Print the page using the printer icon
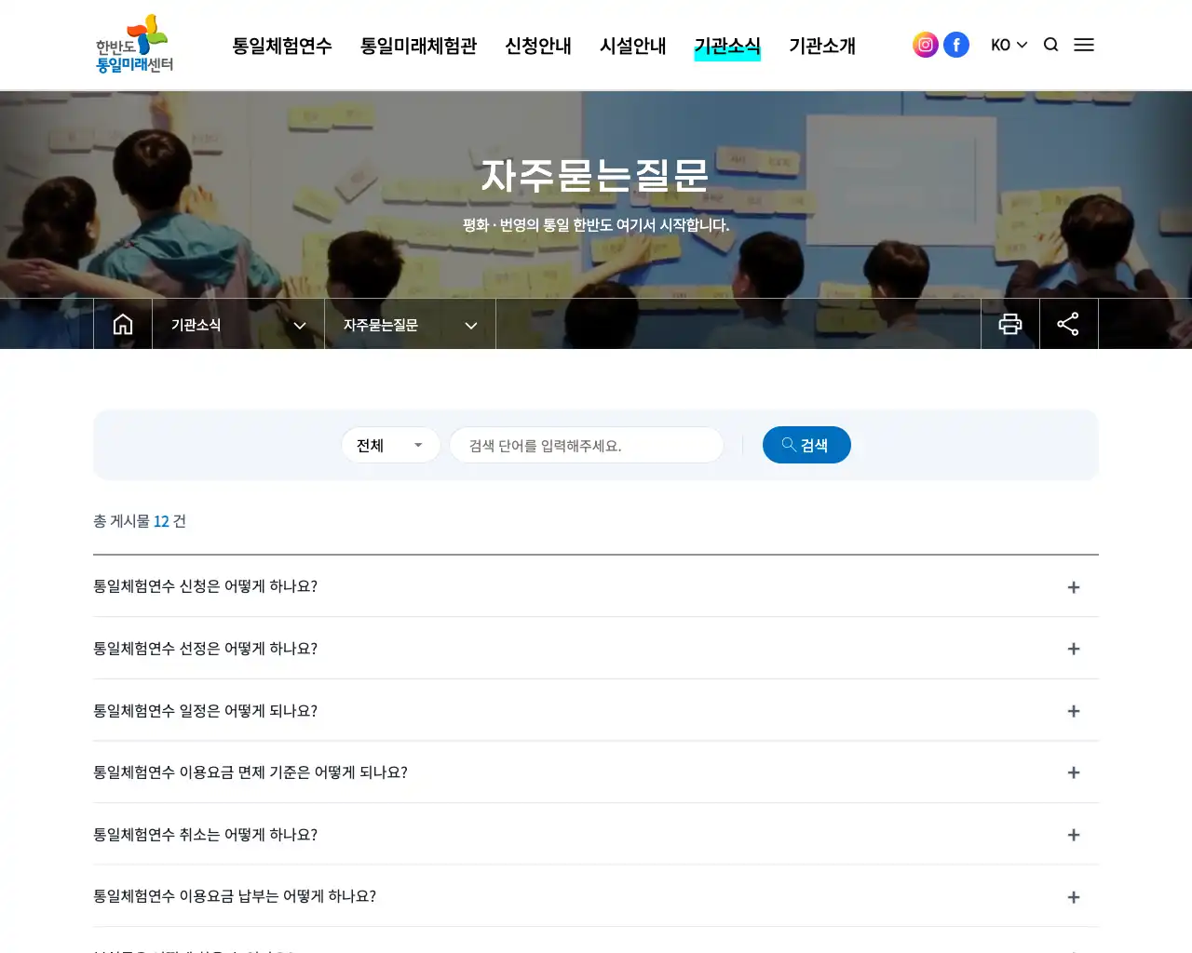Image resolution: width=1192 pixels, height=953 pixels. click(1010, 323)
